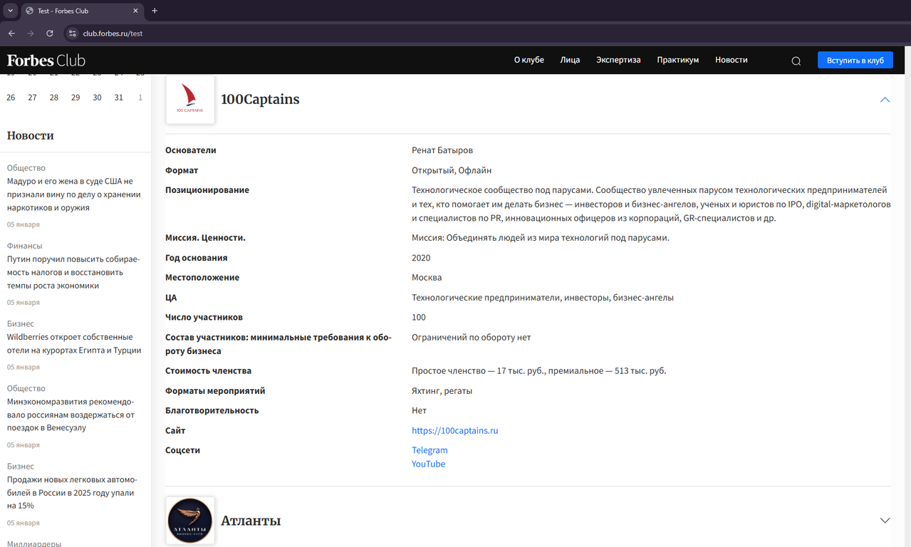The width and height of the screenshot is (911, 547).
Task: Select calendar day 28
Action: [x=54, y=98]
